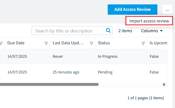The height and width of the screenshot is (108, 175).
Task: Open the Status column filter
Action: pos(143,43)
